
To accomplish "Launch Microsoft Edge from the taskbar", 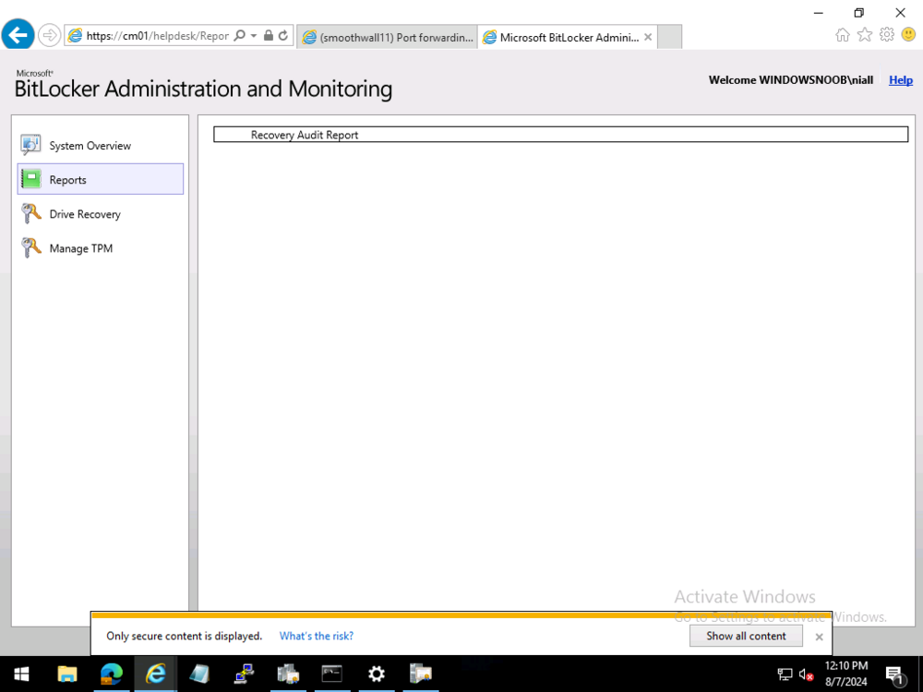I will [112, 674].
